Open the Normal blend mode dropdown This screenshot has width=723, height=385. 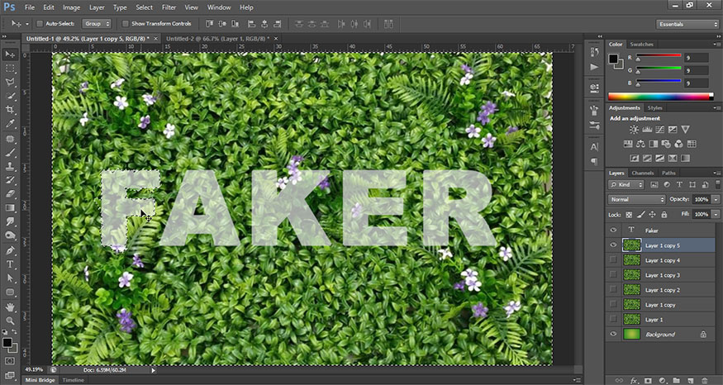pos(636,200)
